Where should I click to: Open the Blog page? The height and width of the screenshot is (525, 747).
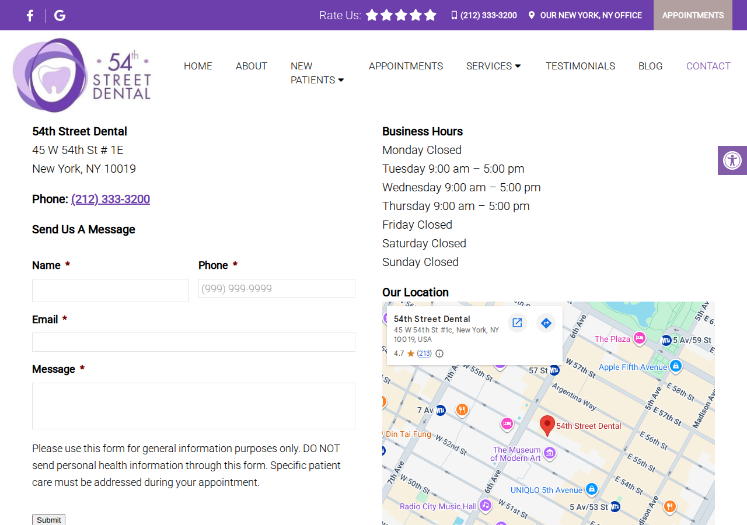[650, 66]
